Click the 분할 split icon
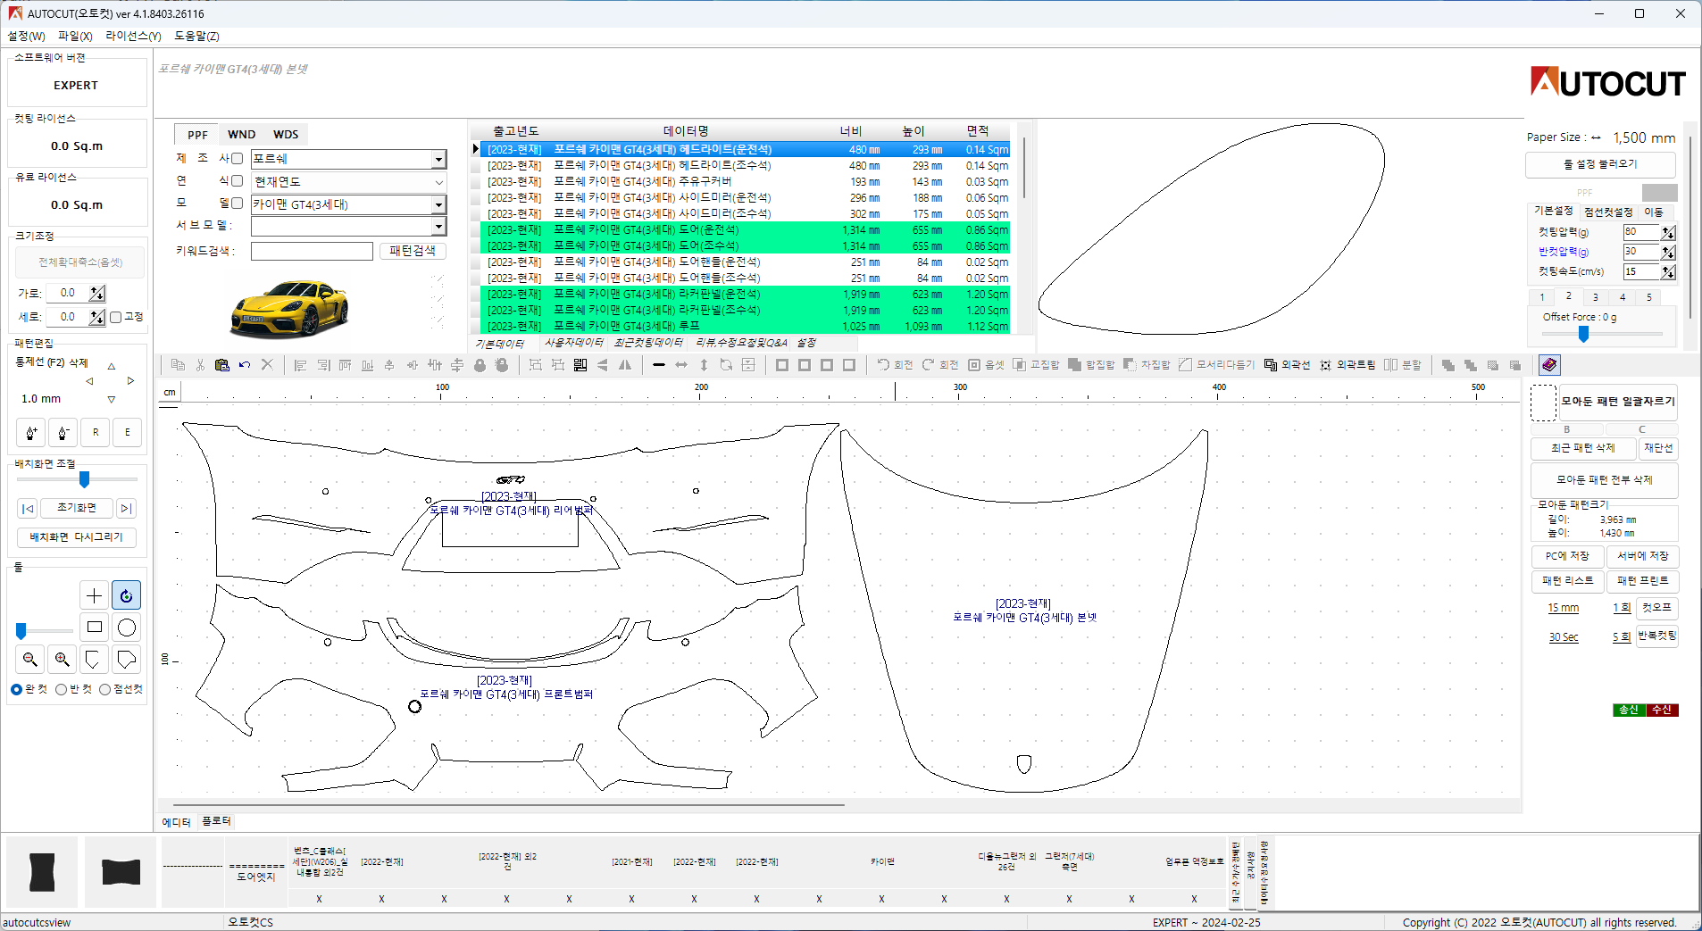The height and width of the screenshot is (931, 1702). point(1403,365)
